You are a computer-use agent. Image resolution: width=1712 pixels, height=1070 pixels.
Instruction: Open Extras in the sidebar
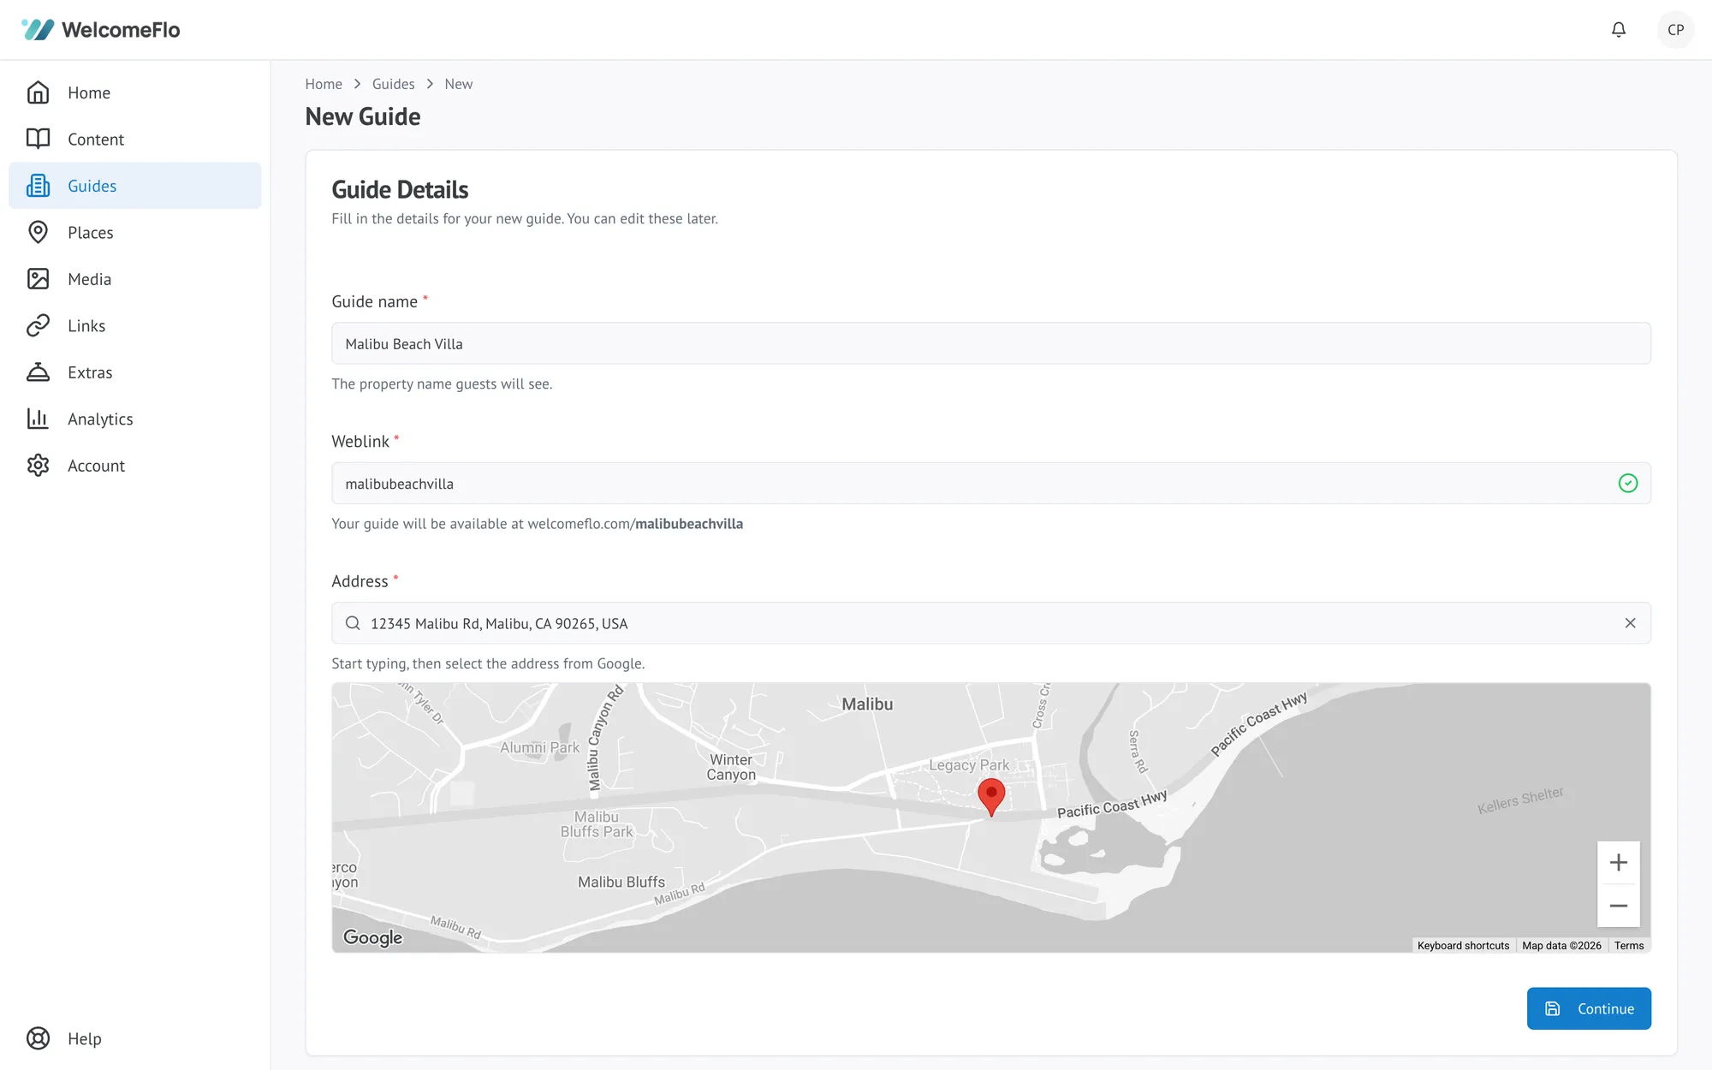pos(135,372)
